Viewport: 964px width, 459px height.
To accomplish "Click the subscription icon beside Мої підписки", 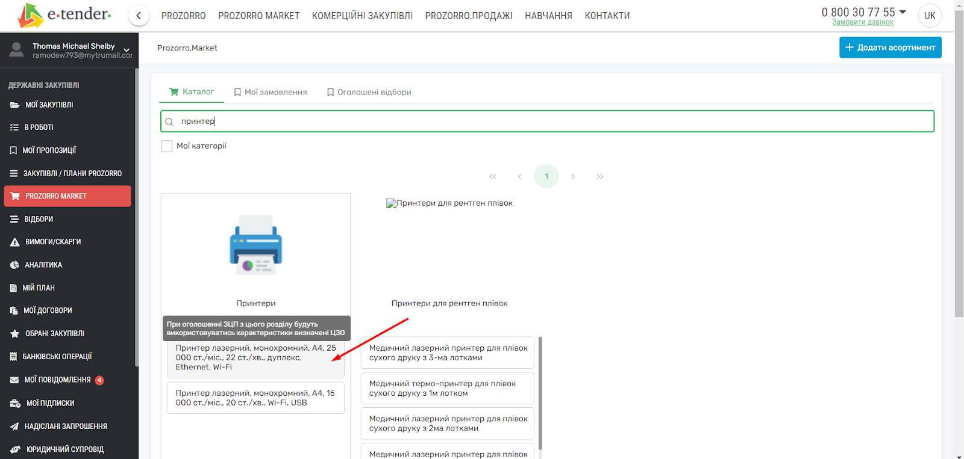I will click(x=16, y=403).
